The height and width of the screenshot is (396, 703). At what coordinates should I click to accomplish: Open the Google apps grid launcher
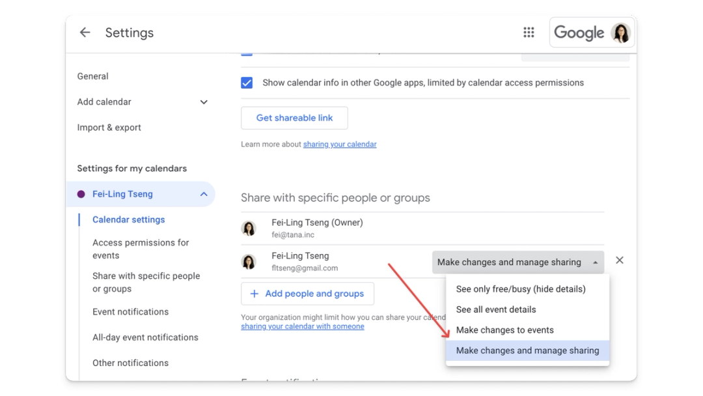pos(529,32)
